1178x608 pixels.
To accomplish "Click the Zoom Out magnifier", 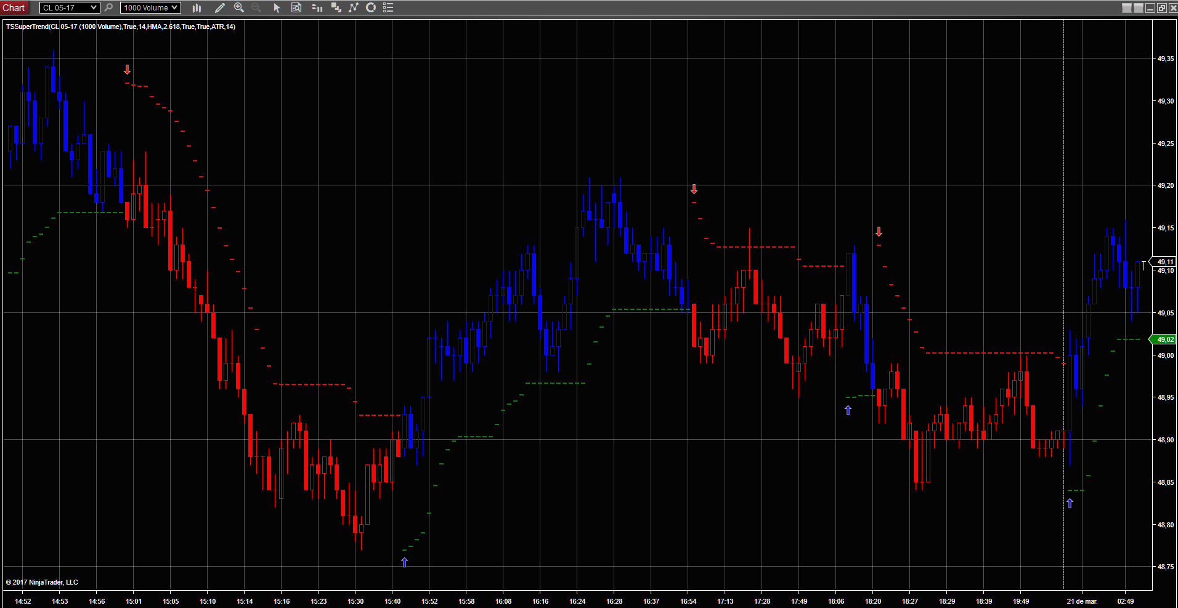I will click(x=256, y=8).
